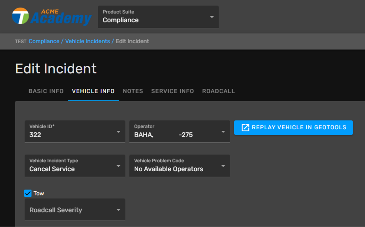Open Vehicle Problem Code dropdown arrow
This screenshot has height=227, width=365.
point(223,166)
